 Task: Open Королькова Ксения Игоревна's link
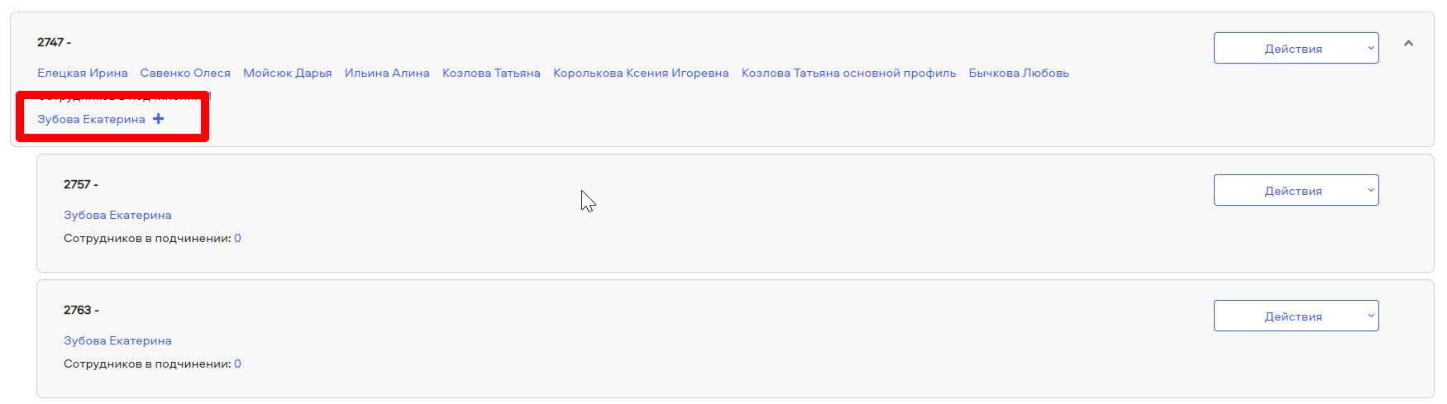click(641, 73)
